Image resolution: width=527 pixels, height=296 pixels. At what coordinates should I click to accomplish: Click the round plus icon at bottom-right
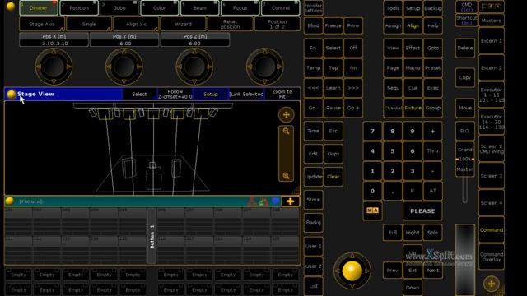click(491, 284)
